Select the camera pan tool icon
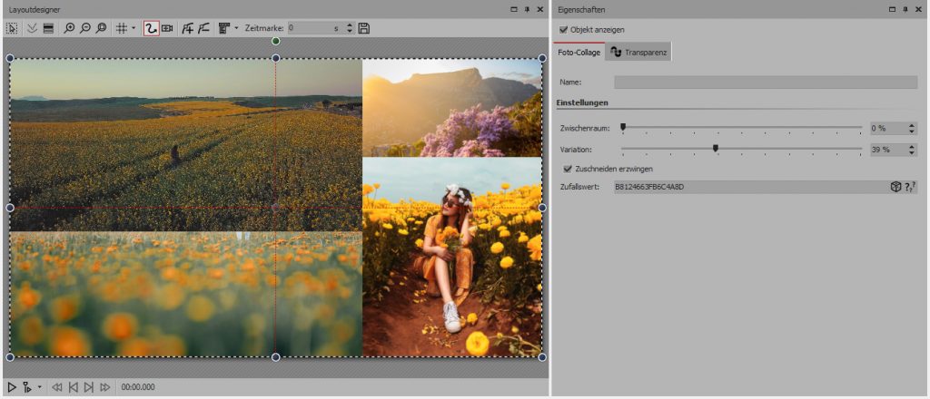The image size is (930, 399). tap(167, 29)
